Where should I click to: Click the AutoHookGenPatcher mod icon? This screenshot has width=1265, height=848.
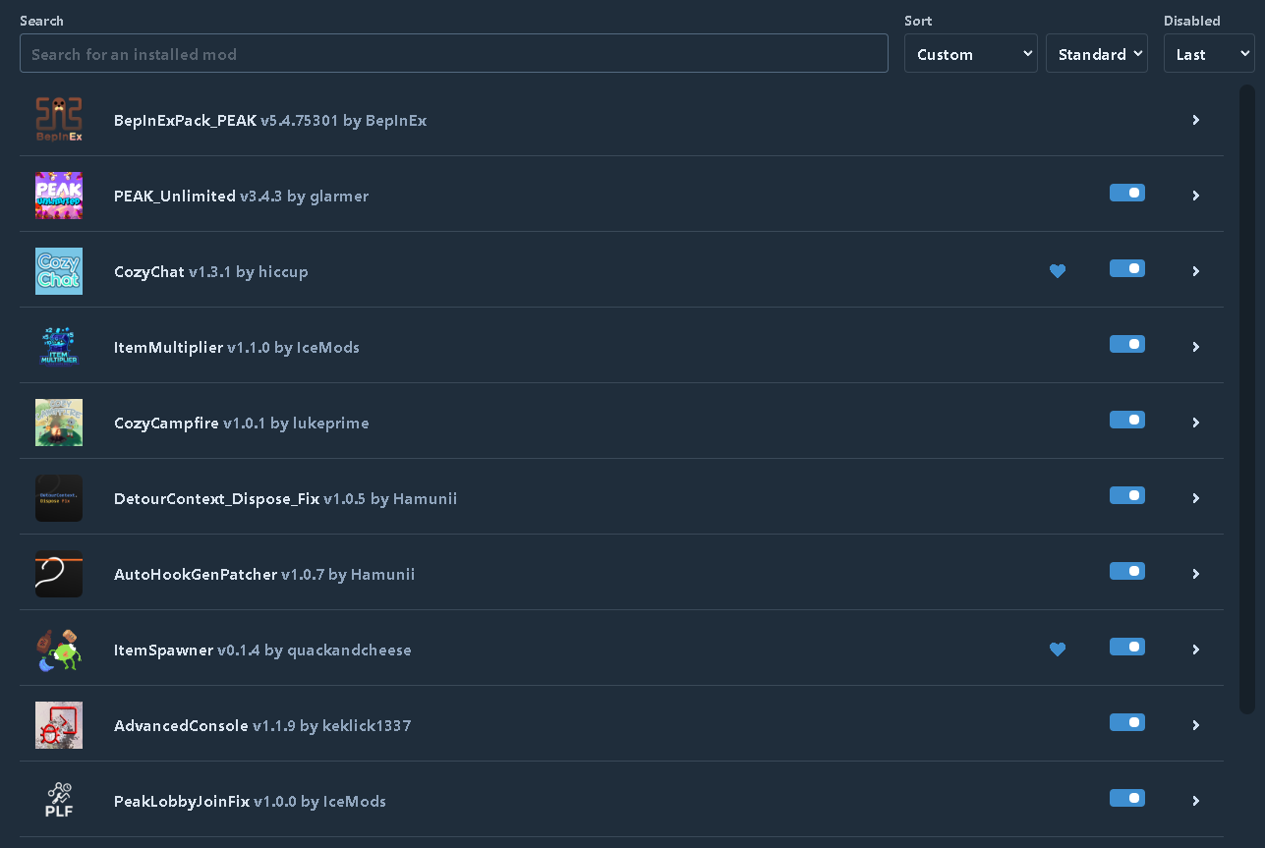pos(59,574)
